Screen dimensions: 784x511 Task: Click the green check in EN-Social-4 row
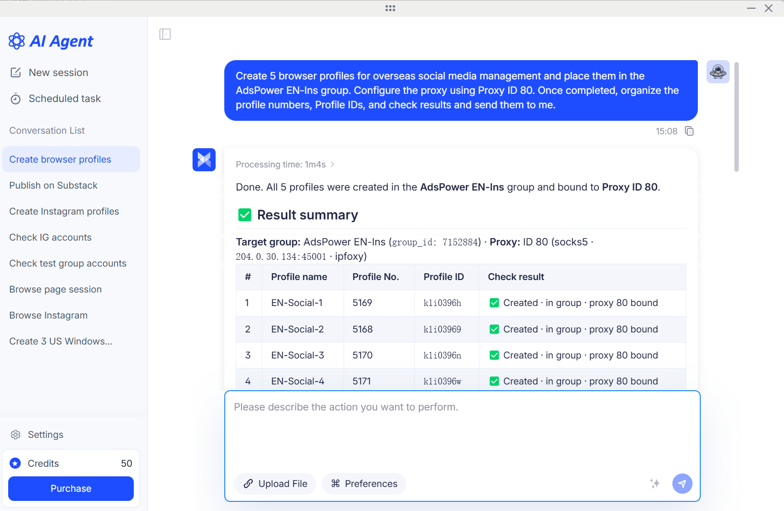coord(494,381)
